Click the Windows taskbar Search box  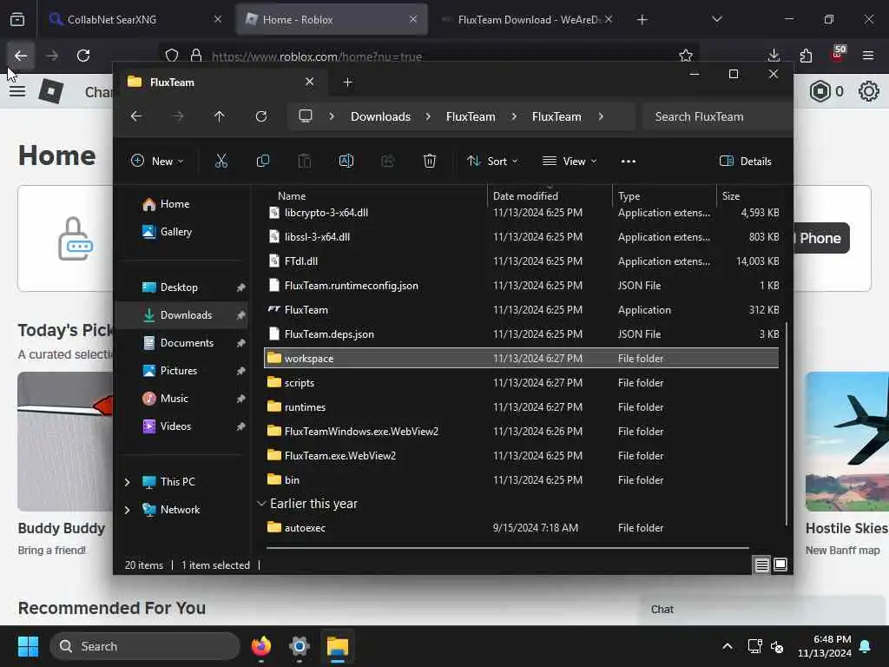pyautogui.click(x=145, y=646)
